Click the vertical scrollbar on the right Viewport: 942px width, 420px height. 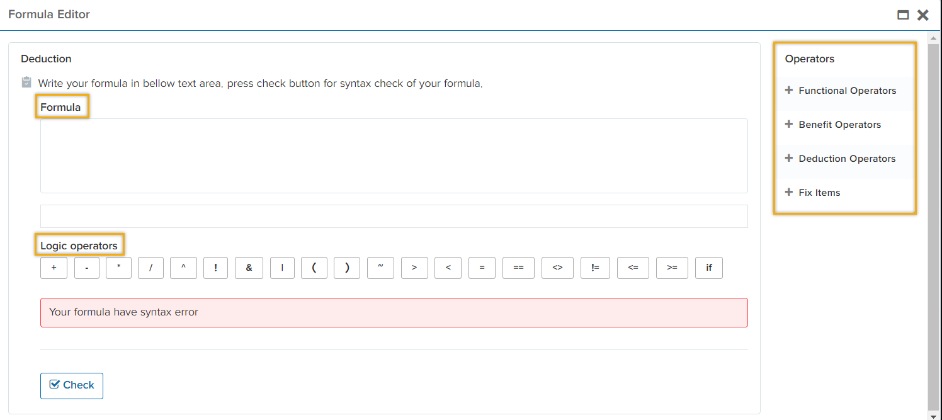933,220
